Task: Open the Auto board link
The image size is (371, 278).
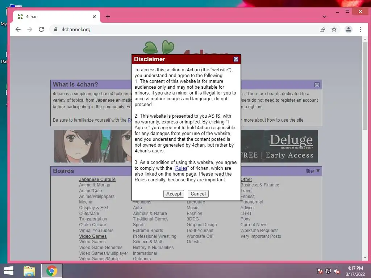Action: (137, 208)
